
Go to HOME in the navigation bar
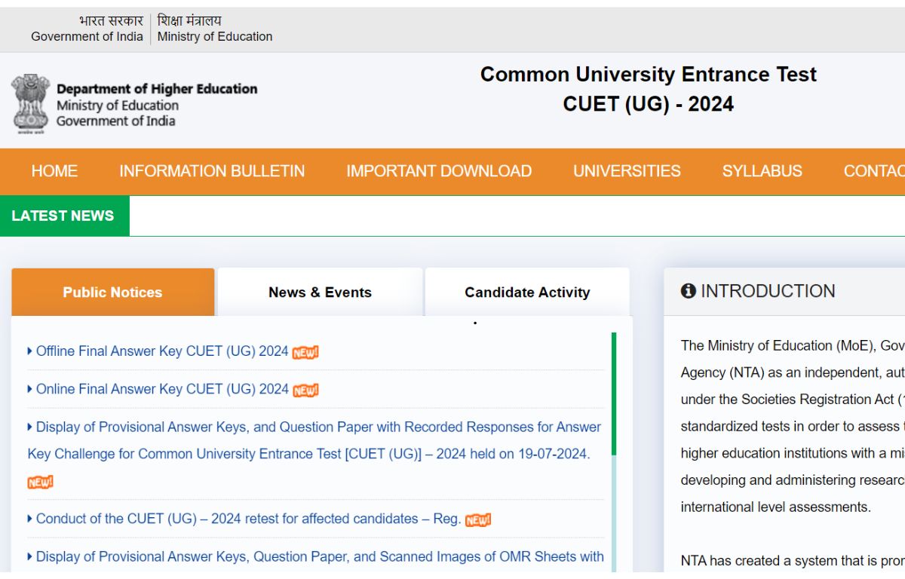pos(54,171)
